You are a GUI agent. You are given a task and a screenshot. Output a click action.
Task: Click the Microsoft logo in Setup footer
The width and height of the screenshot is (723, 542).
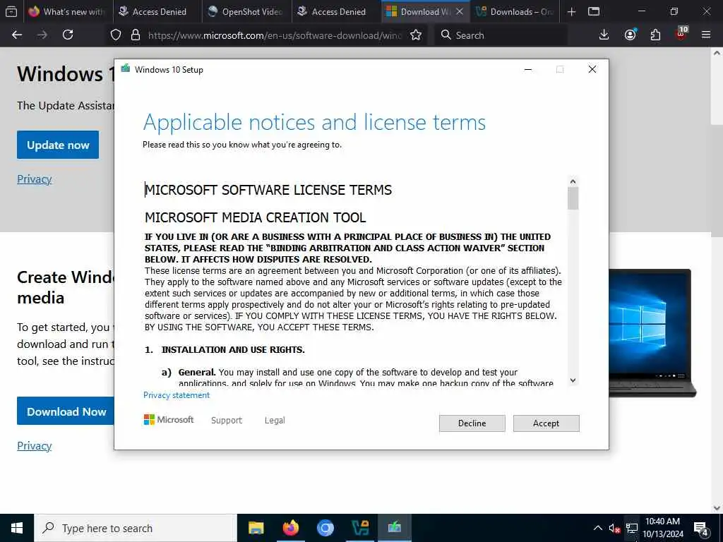[x=169, y=420]
